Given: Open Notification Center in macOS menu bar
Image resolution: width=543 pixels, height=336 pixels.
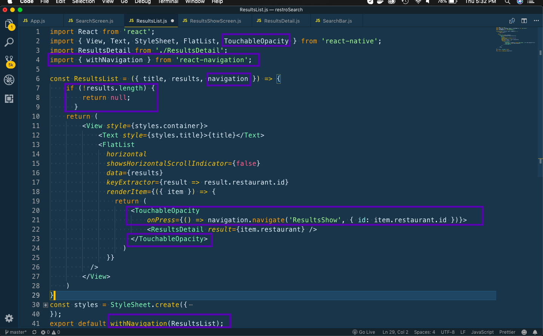Looking at the screenshot, I should click(531, 2).
